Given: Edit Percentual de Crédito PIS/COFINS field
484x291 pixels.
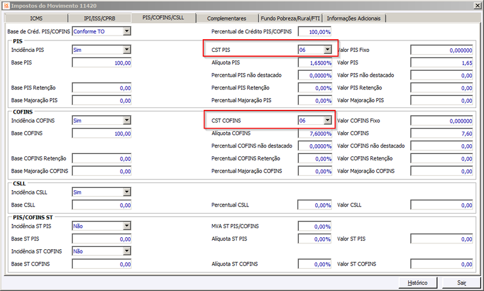Looking at the screenshot, I should [x=315, y=31].
